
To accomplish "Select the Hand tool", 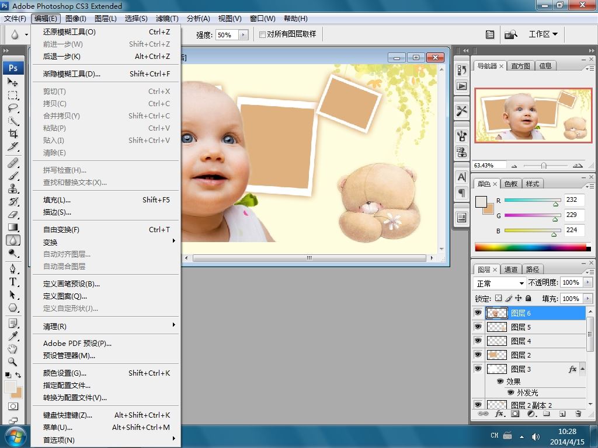I will (x=13, y=349).
